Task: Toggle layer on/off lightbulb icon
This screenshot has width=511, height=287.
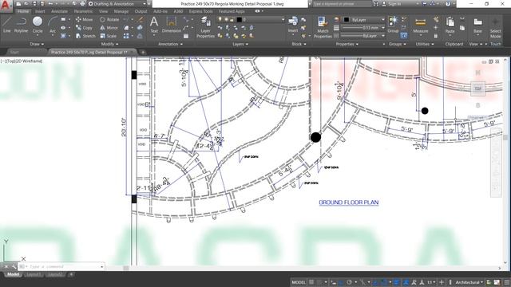Action: tap(220, 20)
